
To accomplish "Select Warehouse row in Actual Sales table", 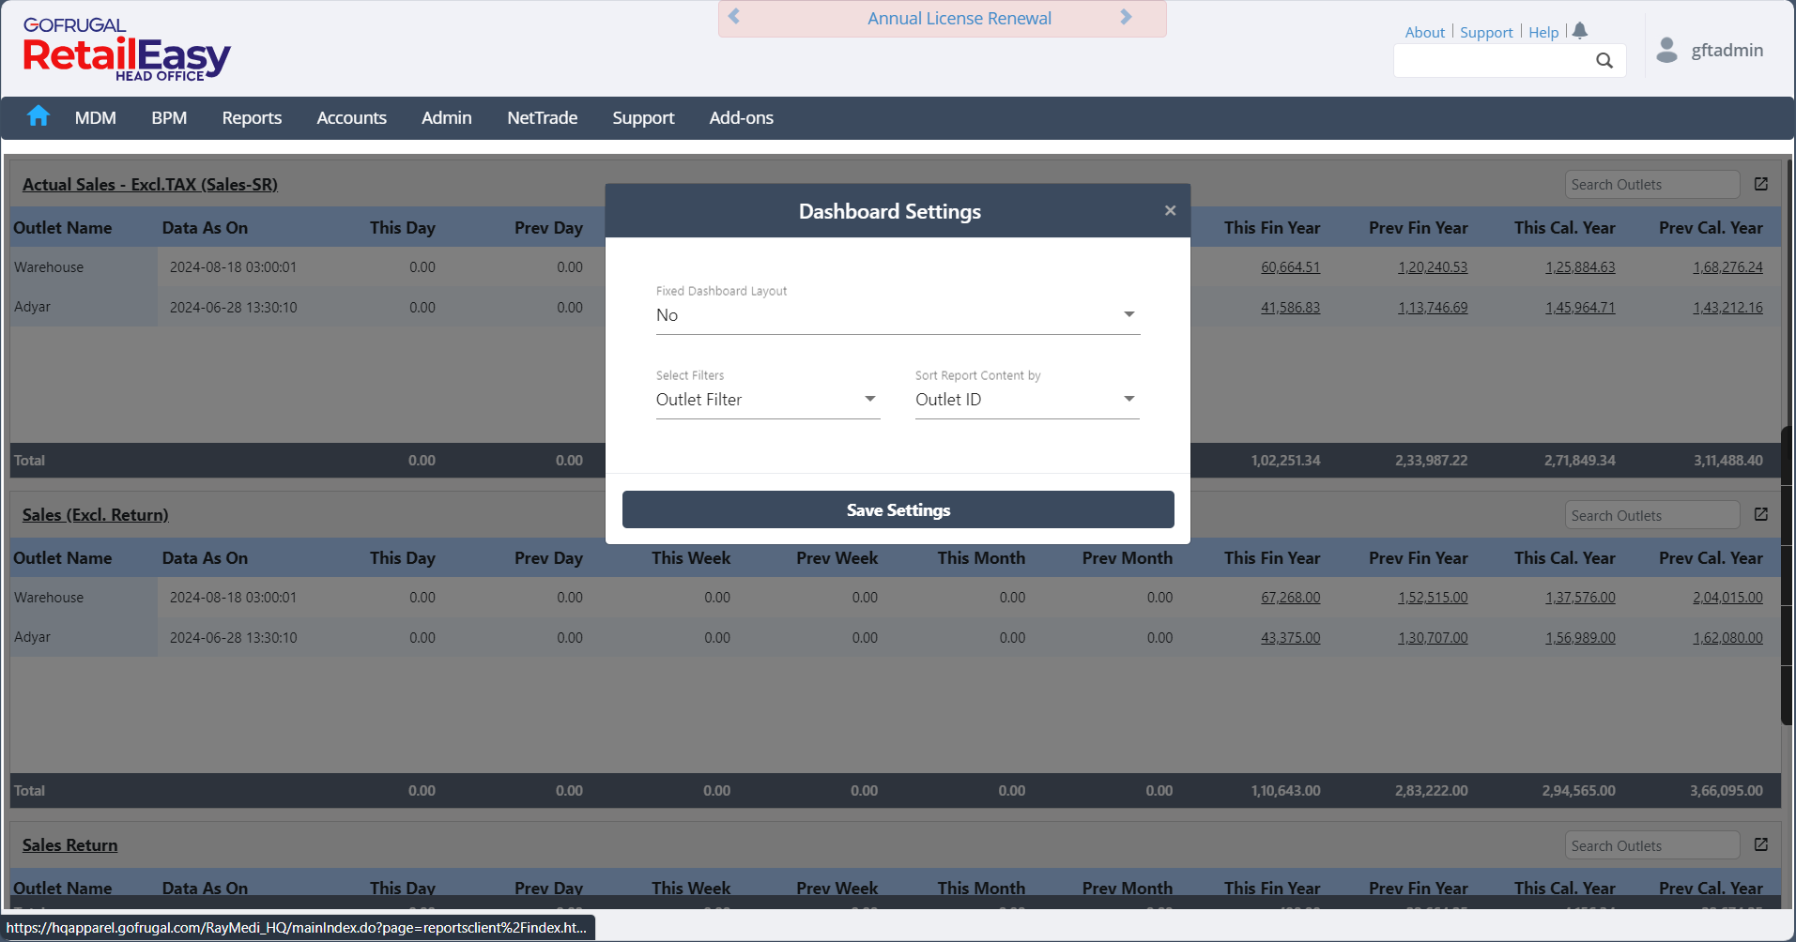I will (896, 267).
